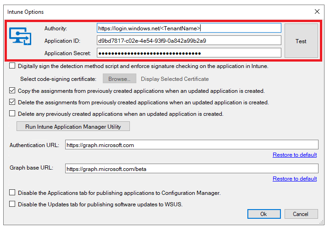Click the Intune Options title text

tap(25, 12)
